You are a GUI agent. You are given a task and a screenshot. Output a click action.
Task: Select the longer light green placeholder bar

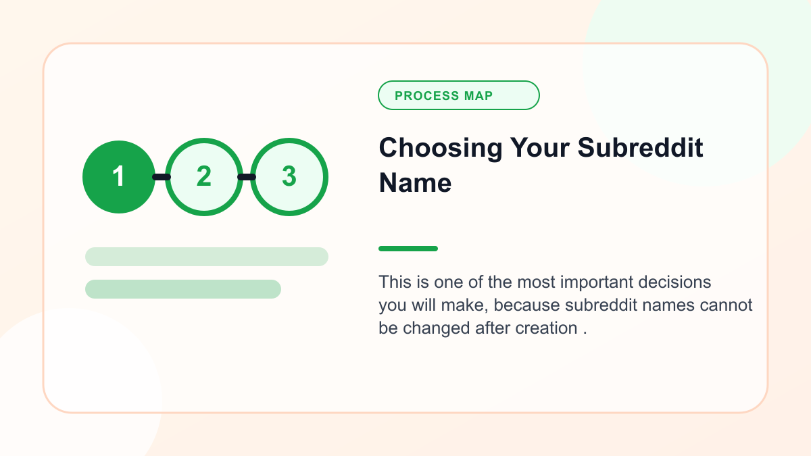tap(207, 257)
